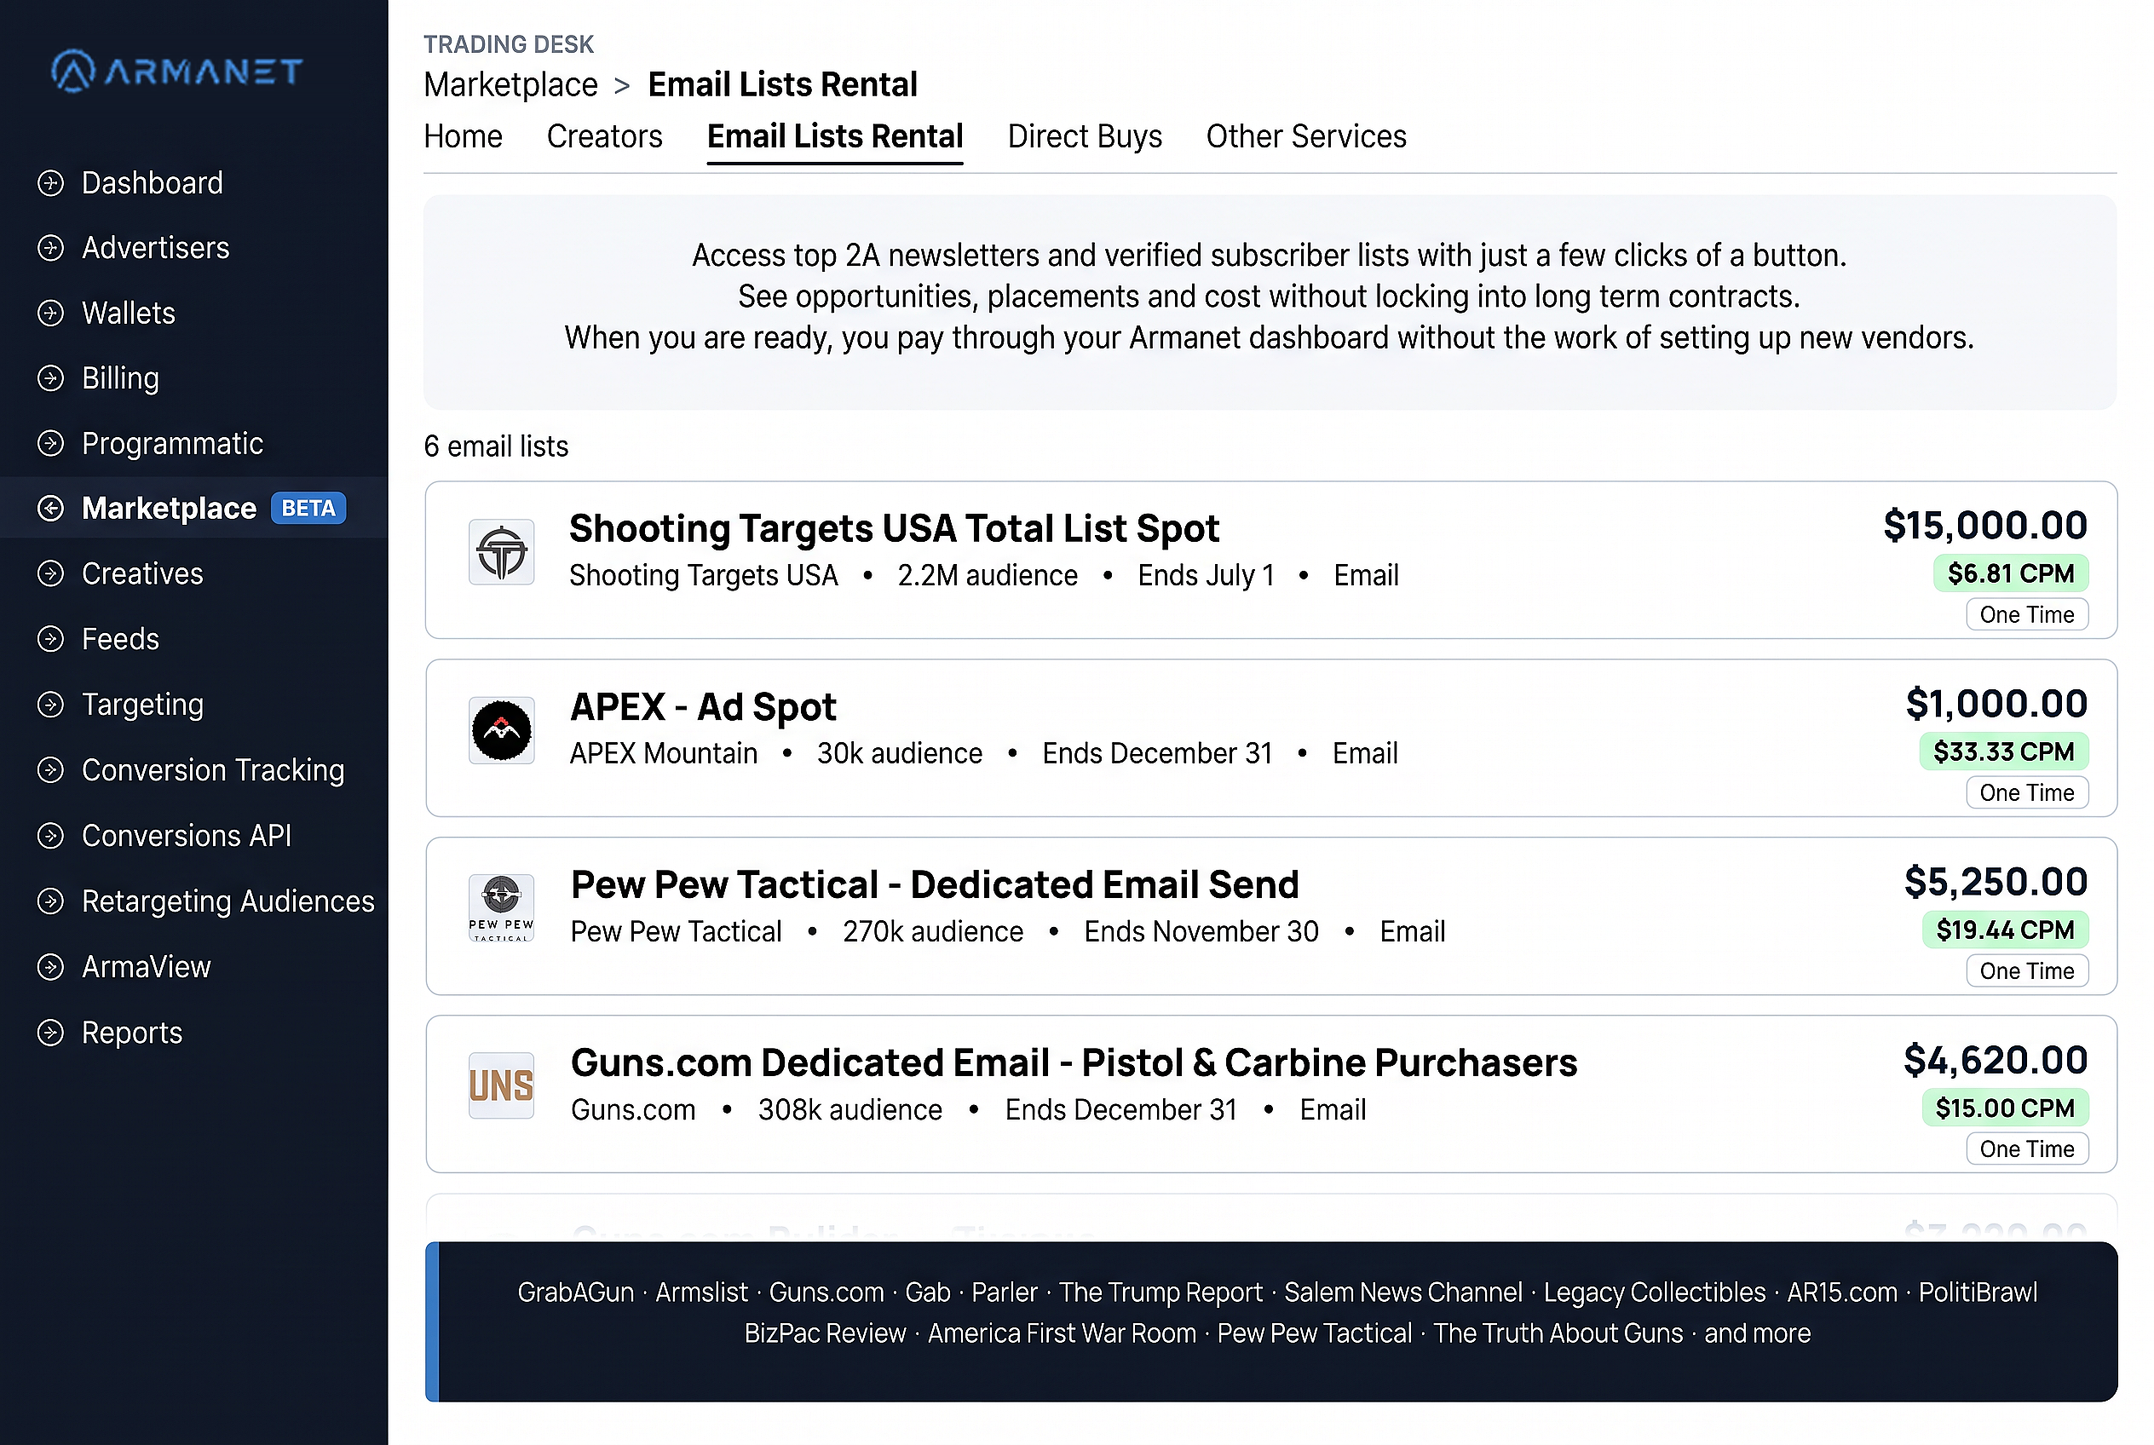Open Pew Pew Tactical Dedicated Email Send listing

[1271, 916]
